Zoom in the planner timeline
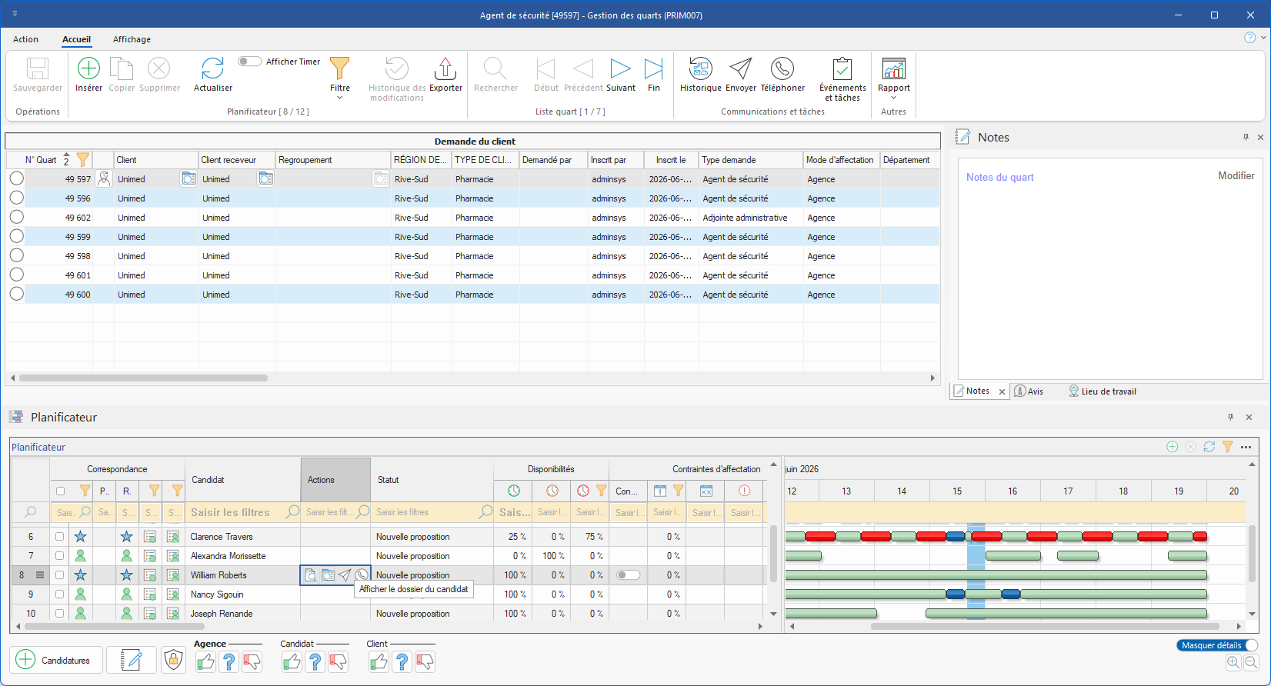The width and height of the screenshot is (1271, 686). click(1233, 662)
